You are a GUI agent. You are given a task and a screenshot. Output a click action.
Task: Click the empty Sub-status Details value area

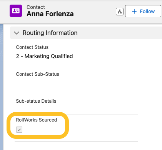coord(76,109)
